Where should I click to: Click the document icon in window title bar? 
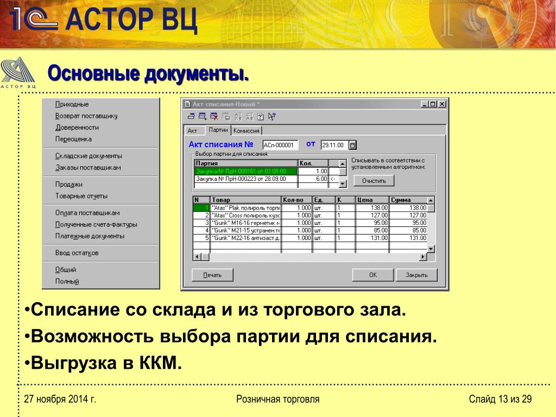click(188, 104)
